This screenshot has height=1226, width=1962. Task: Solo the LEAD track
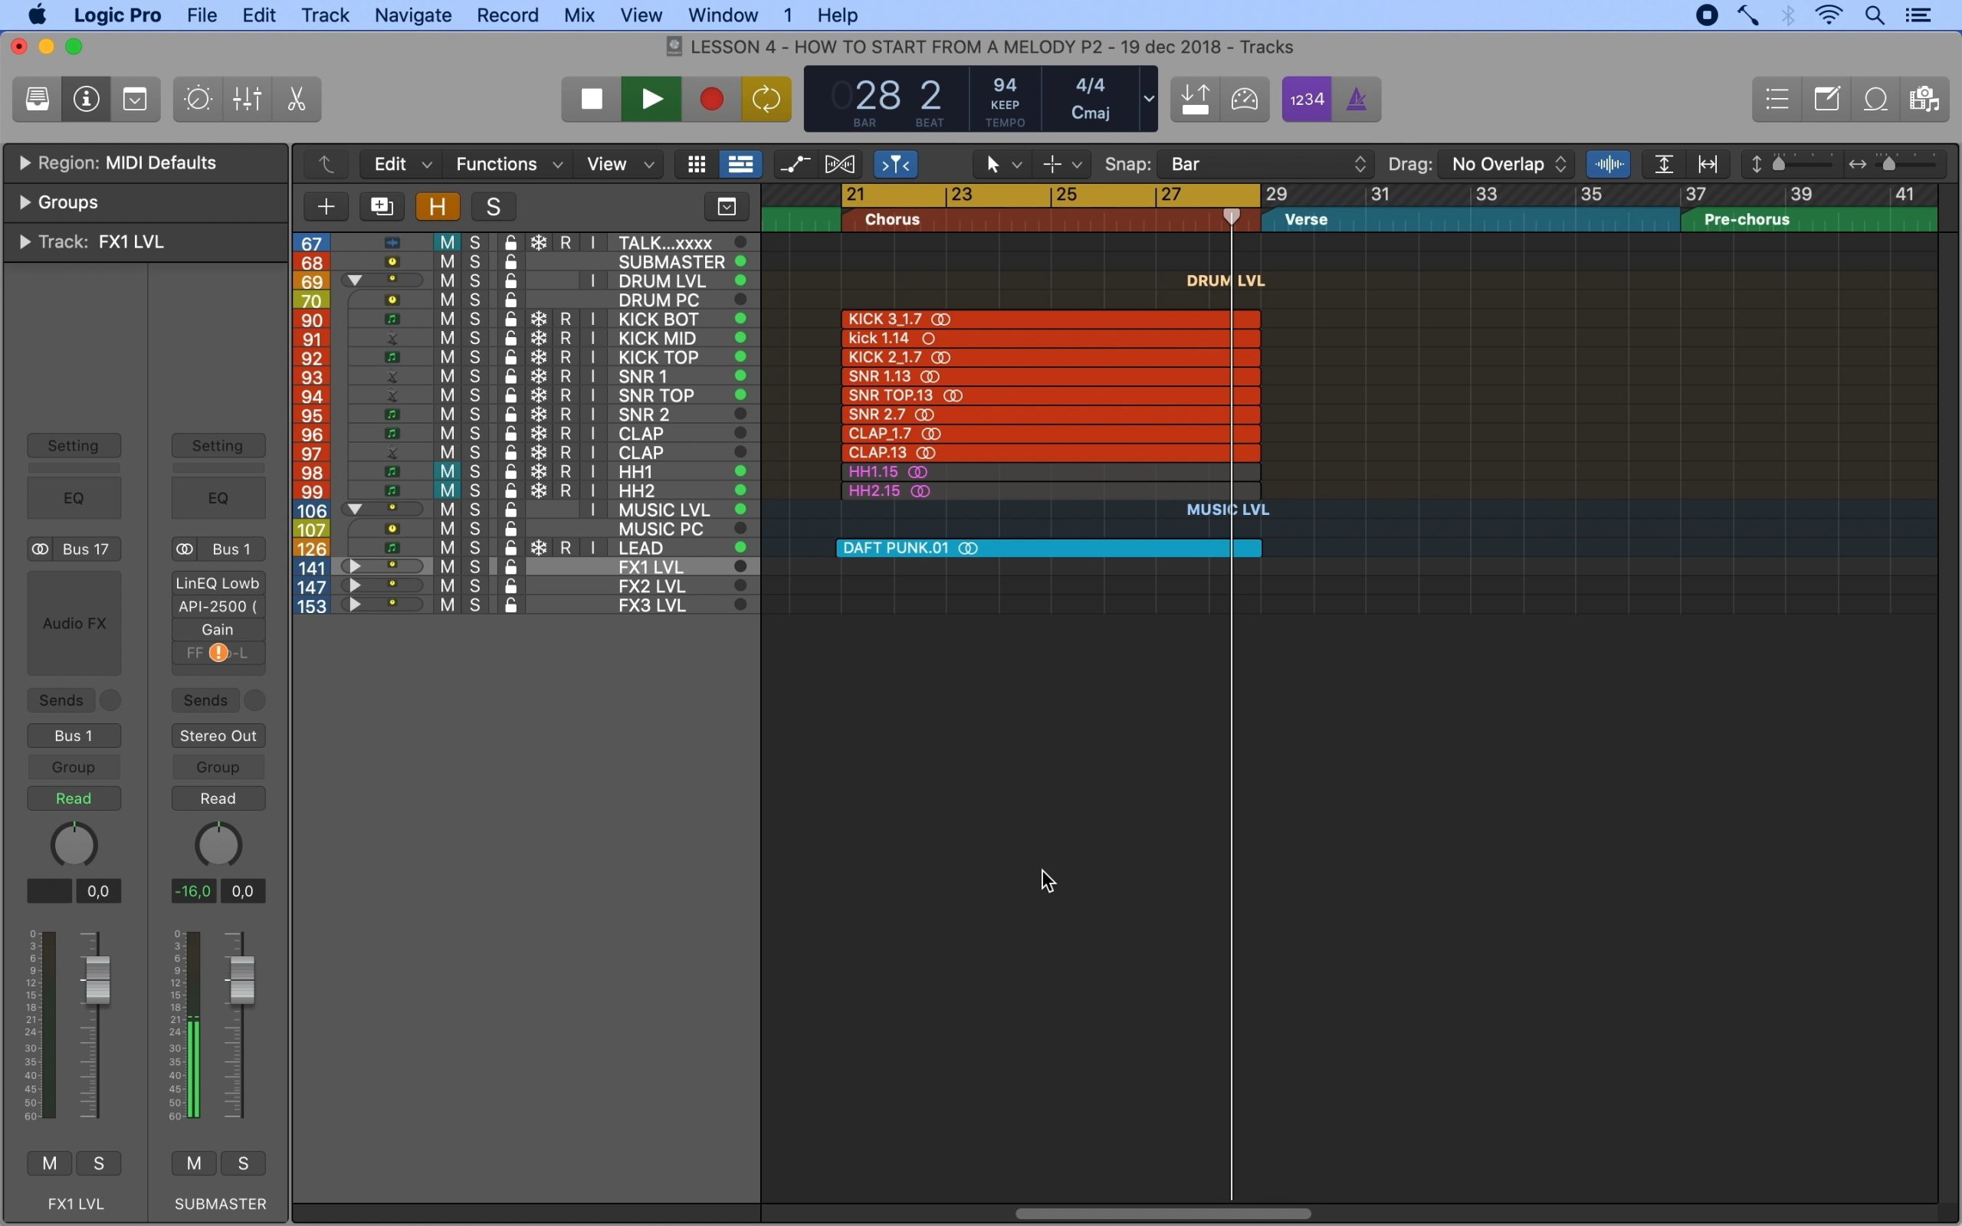[x=476, y=548]
